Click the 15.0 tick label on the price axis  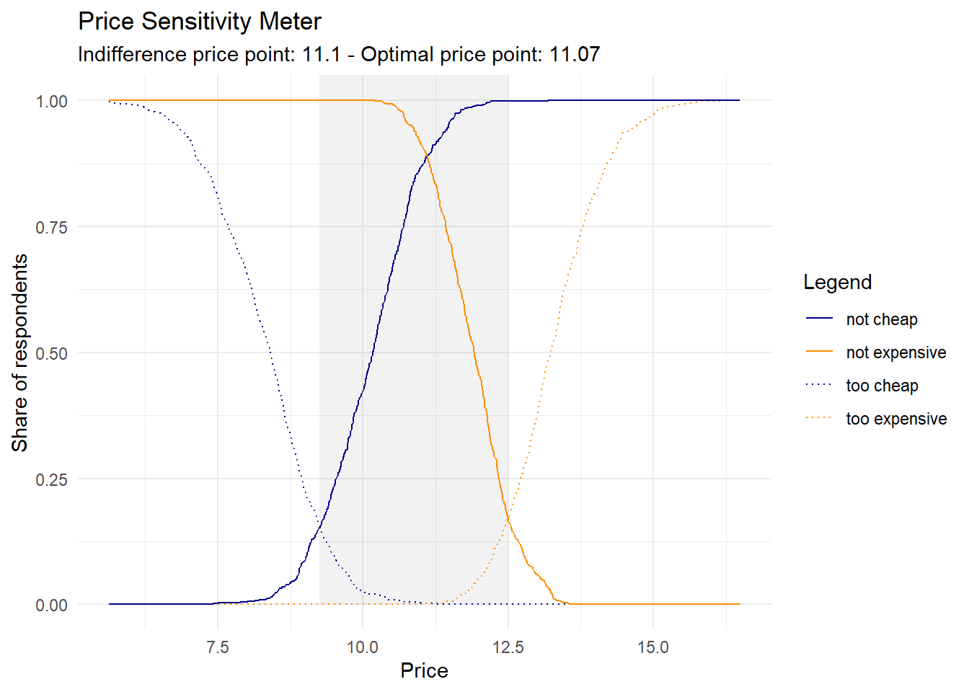(652, 647)
